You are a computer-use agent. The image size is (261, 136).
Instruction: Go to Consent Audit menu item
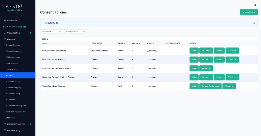[x=12, y=69]
